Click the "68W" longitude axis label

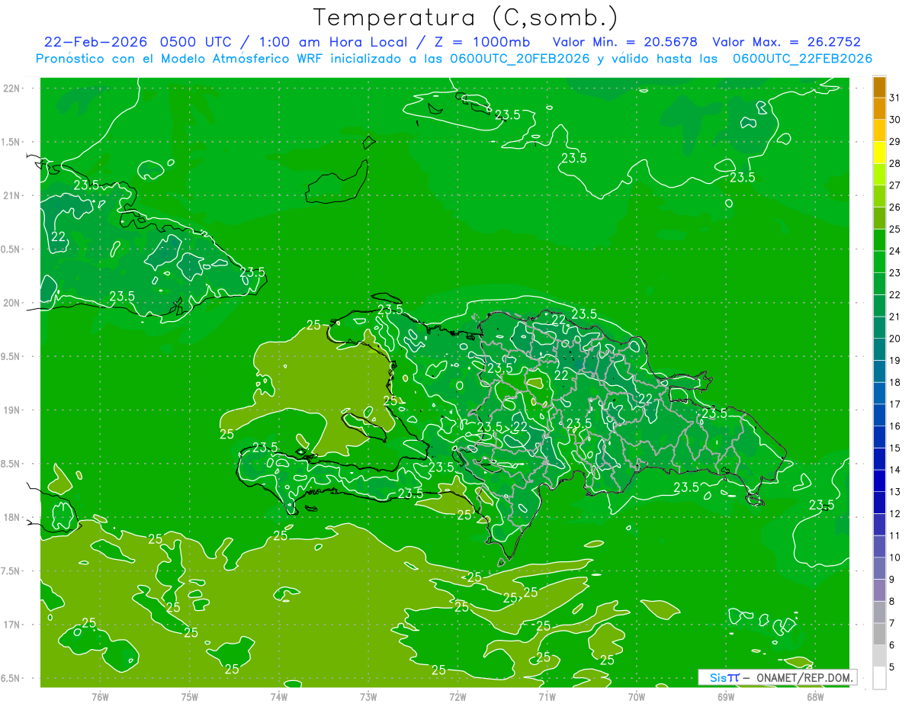pyautogui.click(x=814, y=697)
